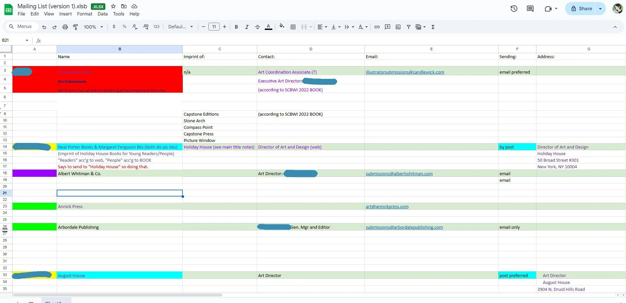The image size is (626, 303).
Task: Insert chart icon
Action: click(x=398, y=27)
